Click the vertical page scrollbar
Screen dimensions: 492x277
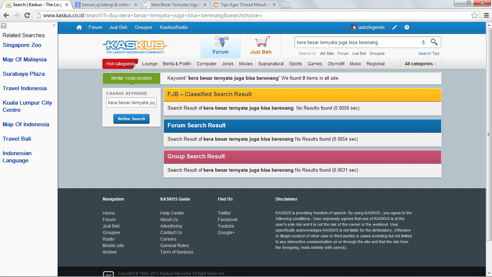(x=489, y=135)
